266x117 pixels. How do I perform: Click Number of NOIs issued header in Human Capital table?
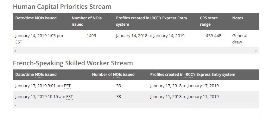click(x=86, y=21)
